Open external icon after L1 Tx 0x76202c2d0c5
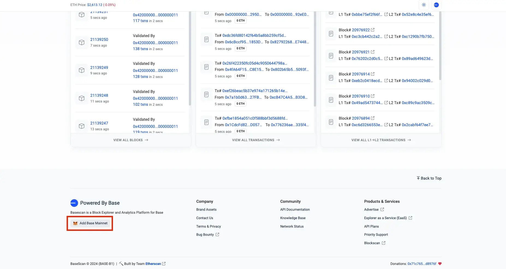 click(386, 58)
